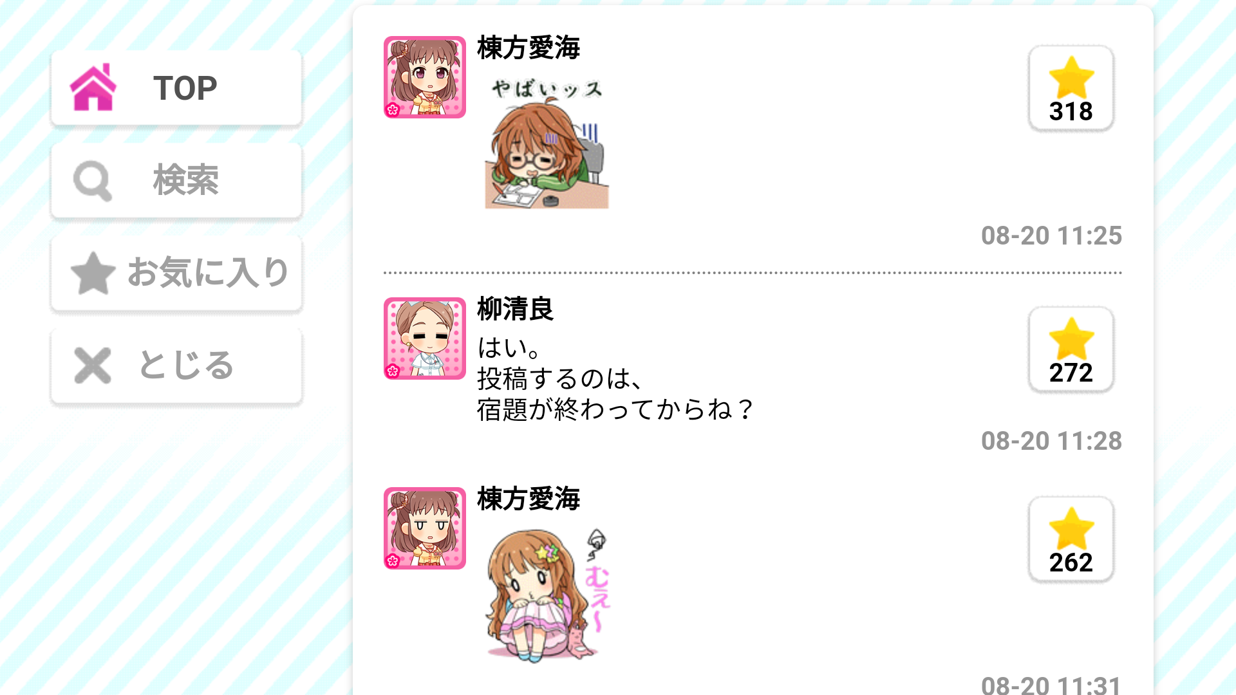Star the 柳清良 post with 272 likes
Viewport: 1236px width, 695px height.
(1071, 349)
